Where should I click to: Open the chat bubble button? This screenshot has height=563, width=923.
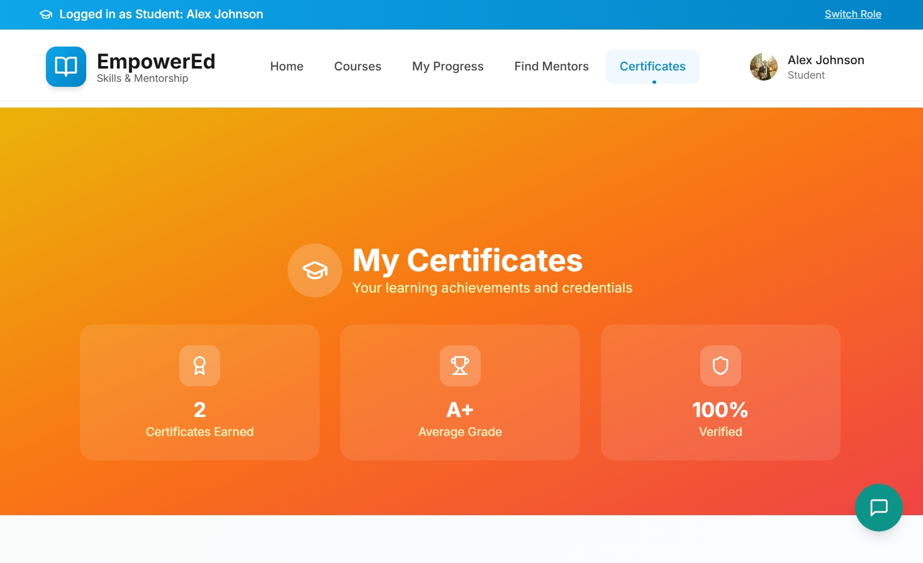pyautogui.click(x=878, y=507)
